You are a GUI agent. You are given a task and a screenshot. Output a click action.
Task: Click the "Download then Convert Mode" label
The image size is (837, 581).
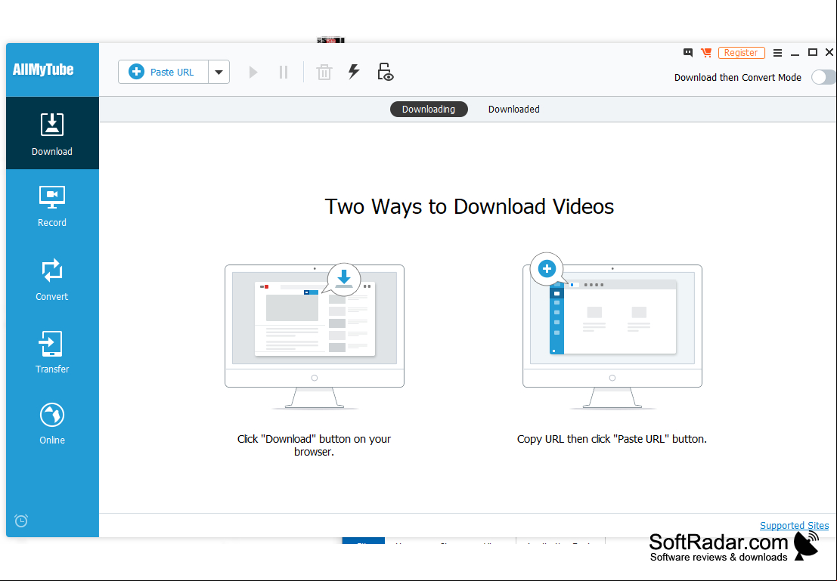tap(738, 77)
